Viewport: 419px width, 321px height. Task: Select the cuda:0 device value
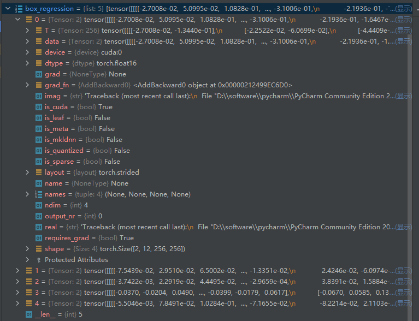(x=111, y=52)
